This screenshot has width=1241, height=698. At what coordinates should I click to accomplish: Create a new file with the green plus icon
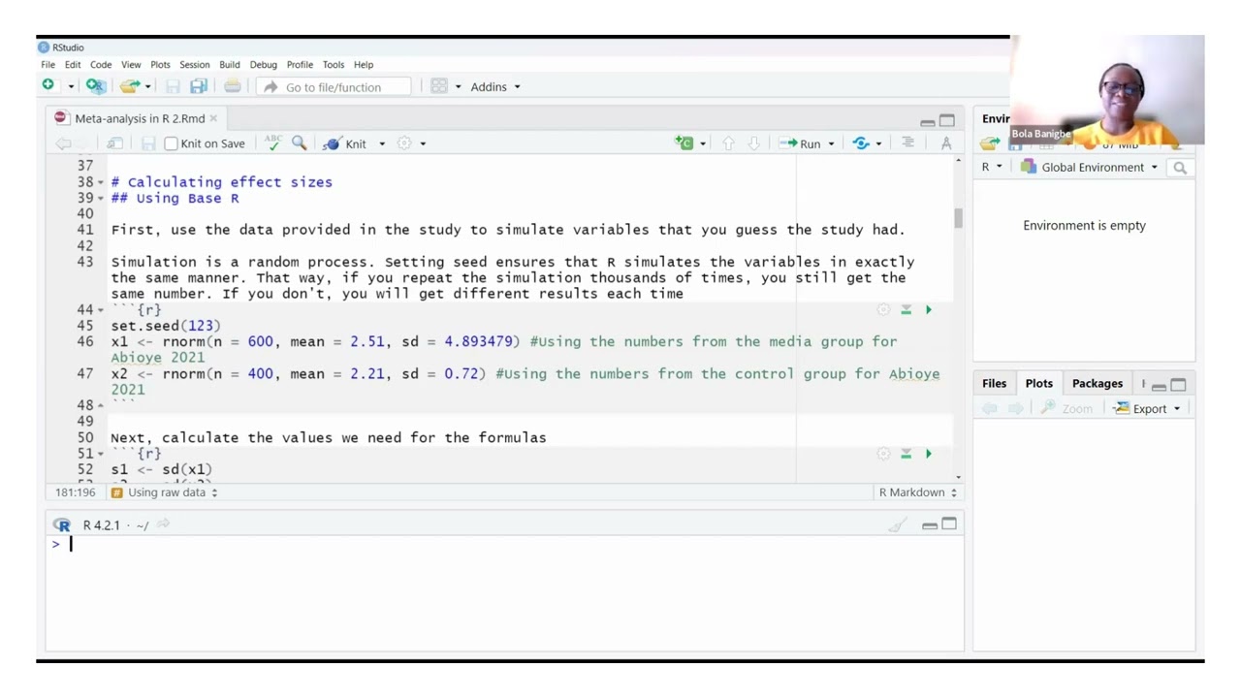(48, 86)
